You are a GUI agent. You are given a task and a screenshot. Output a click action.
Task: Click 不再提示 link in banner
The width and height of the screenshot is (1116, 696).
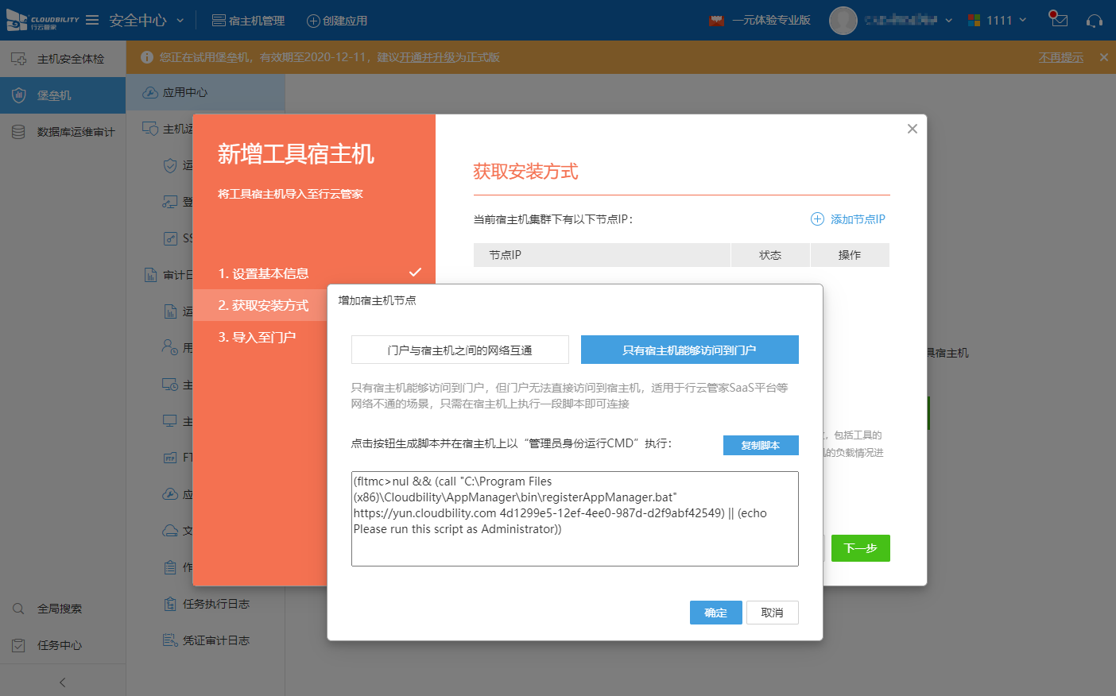point(1060,57)
